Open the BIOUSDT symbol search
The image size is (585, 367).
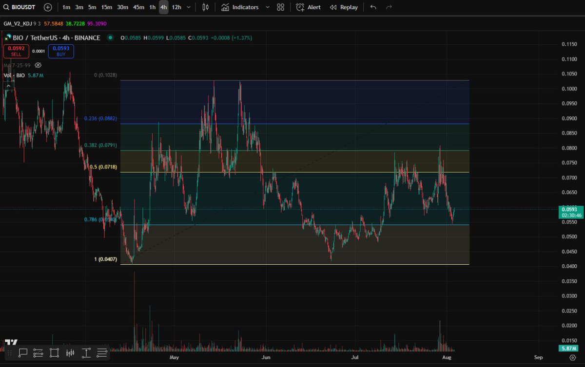coord(20,7)
